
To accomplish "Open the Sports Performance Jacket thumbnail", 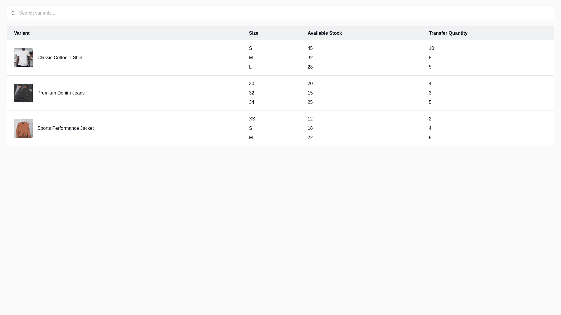I will (x=23, y=128).
